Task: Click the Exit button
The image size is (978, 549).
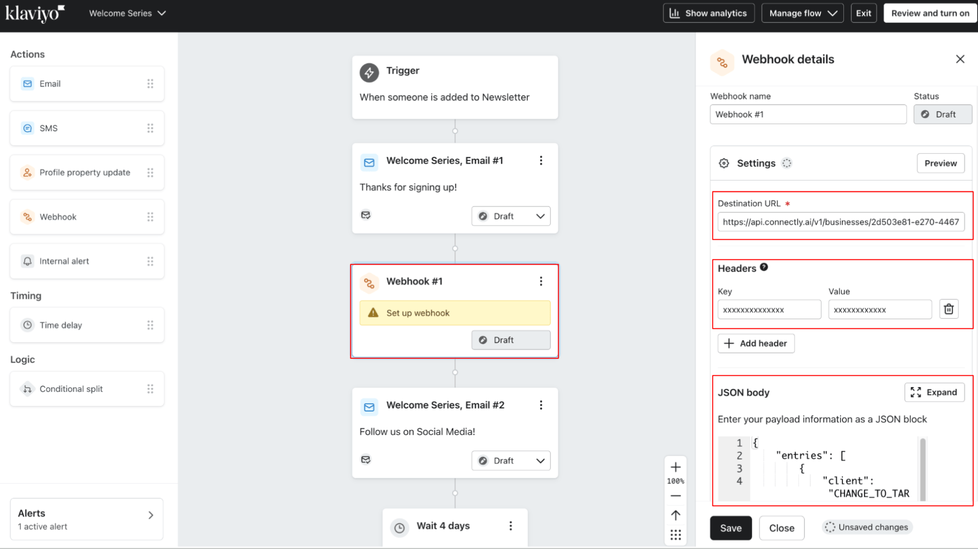Action: [x=864, y=13]
